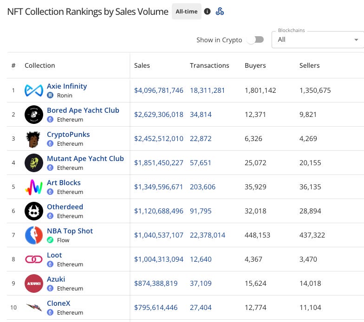Click the Axie Infinity collection logo
The width and height of the screenshot is (364, 322).
click(x=34, y=90)
